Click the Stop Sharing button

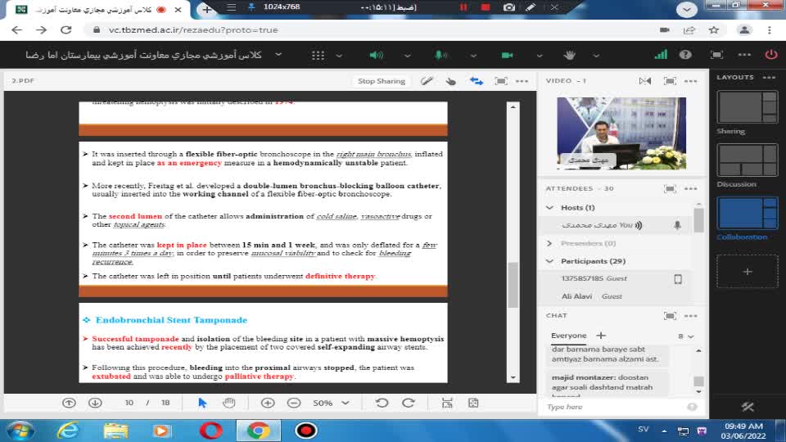click(x=382, y=81)
